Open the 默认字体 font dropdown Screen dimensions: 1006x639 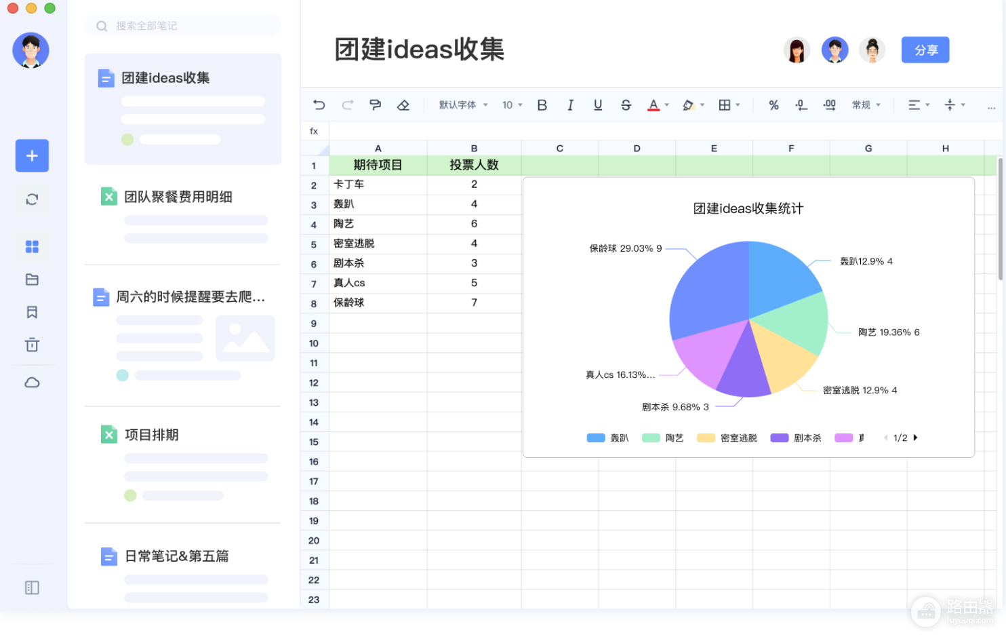point(463,105)
